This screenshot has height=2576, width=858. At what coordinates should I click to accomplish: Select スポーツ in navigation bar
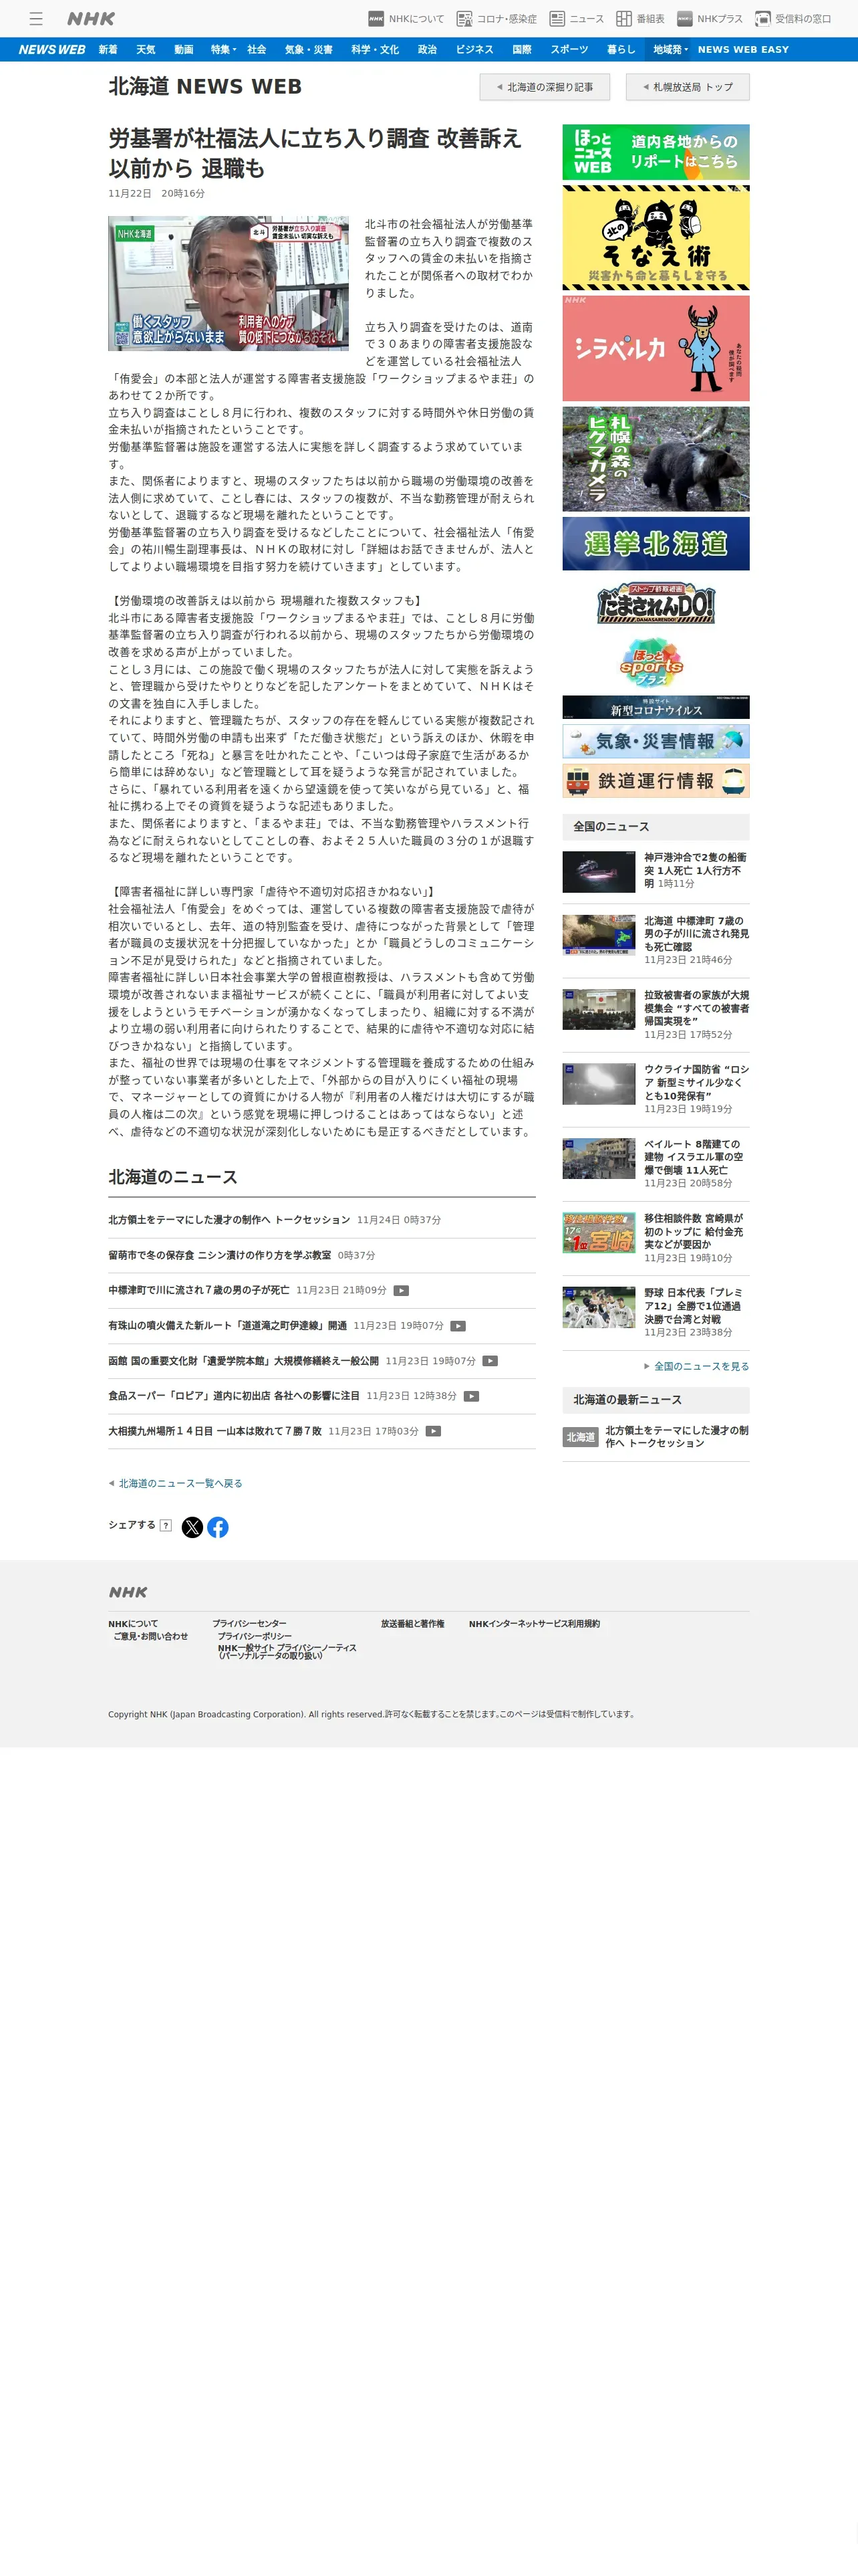[x=569, y=49]
